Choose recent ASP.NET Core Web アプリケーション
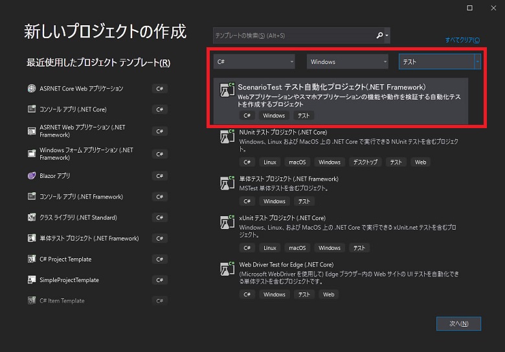This screenshot has height=352, width=505. [x=97, y=89]
